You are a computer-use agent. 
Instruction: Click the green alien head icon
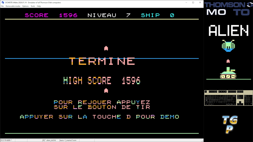(228, 46)
